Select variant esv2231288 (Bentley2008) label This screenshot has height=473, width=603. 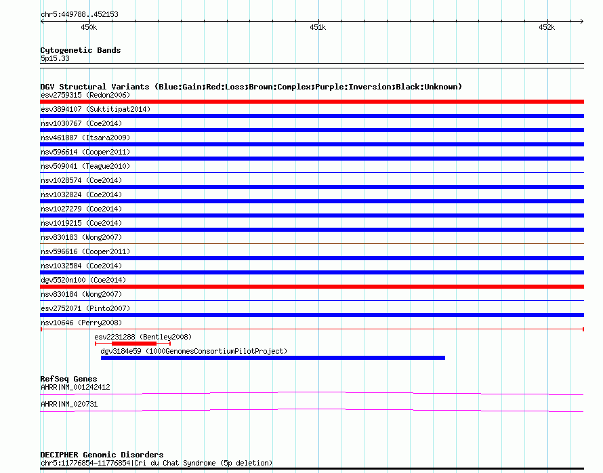point(143,337)
